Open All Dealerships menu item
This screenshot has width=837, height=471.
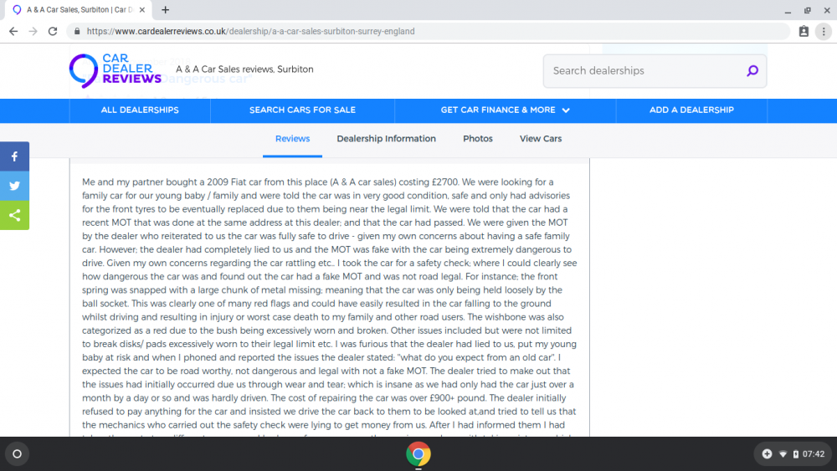(x=140, y=110)
